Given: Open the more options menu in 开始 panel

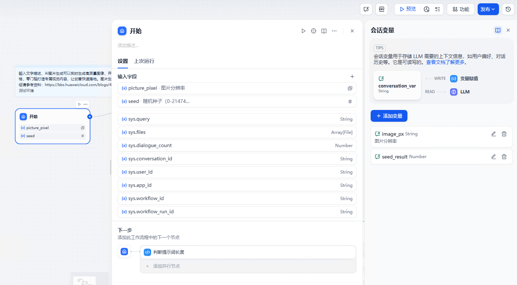Looking at the screenshot, I should coord(334,31).
